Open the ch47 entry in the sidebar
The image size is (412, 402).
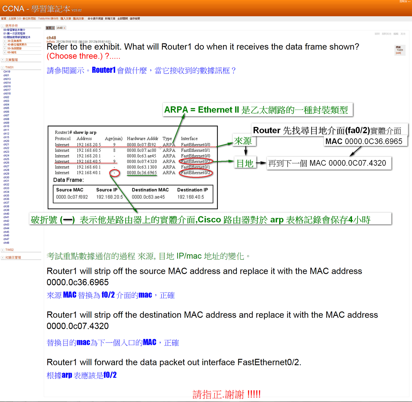pyautogui.click(x=6, y=239)
